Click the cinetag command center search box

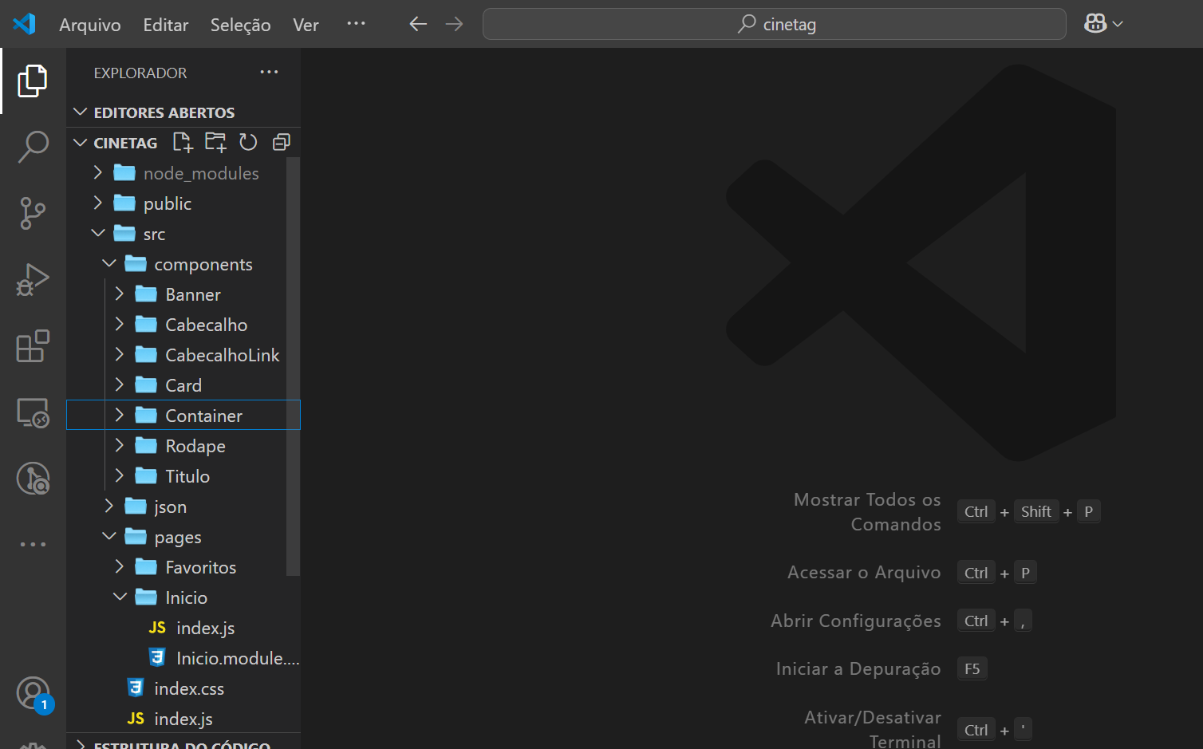pos(775,24)
